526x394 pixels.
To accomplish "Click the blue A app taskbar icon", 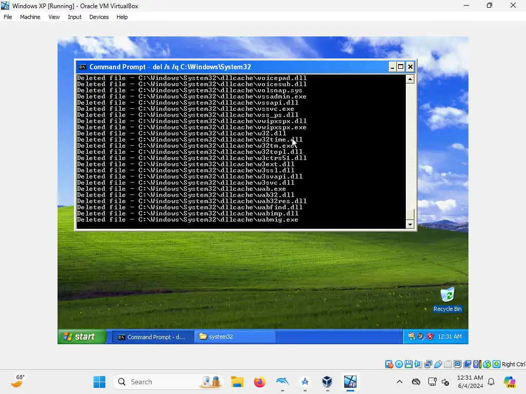I will click(x=305, y=382).
